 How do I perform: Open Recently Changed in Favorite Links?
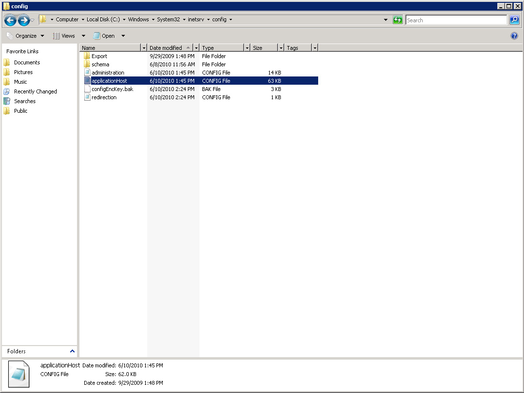click(x=35, y=91)
